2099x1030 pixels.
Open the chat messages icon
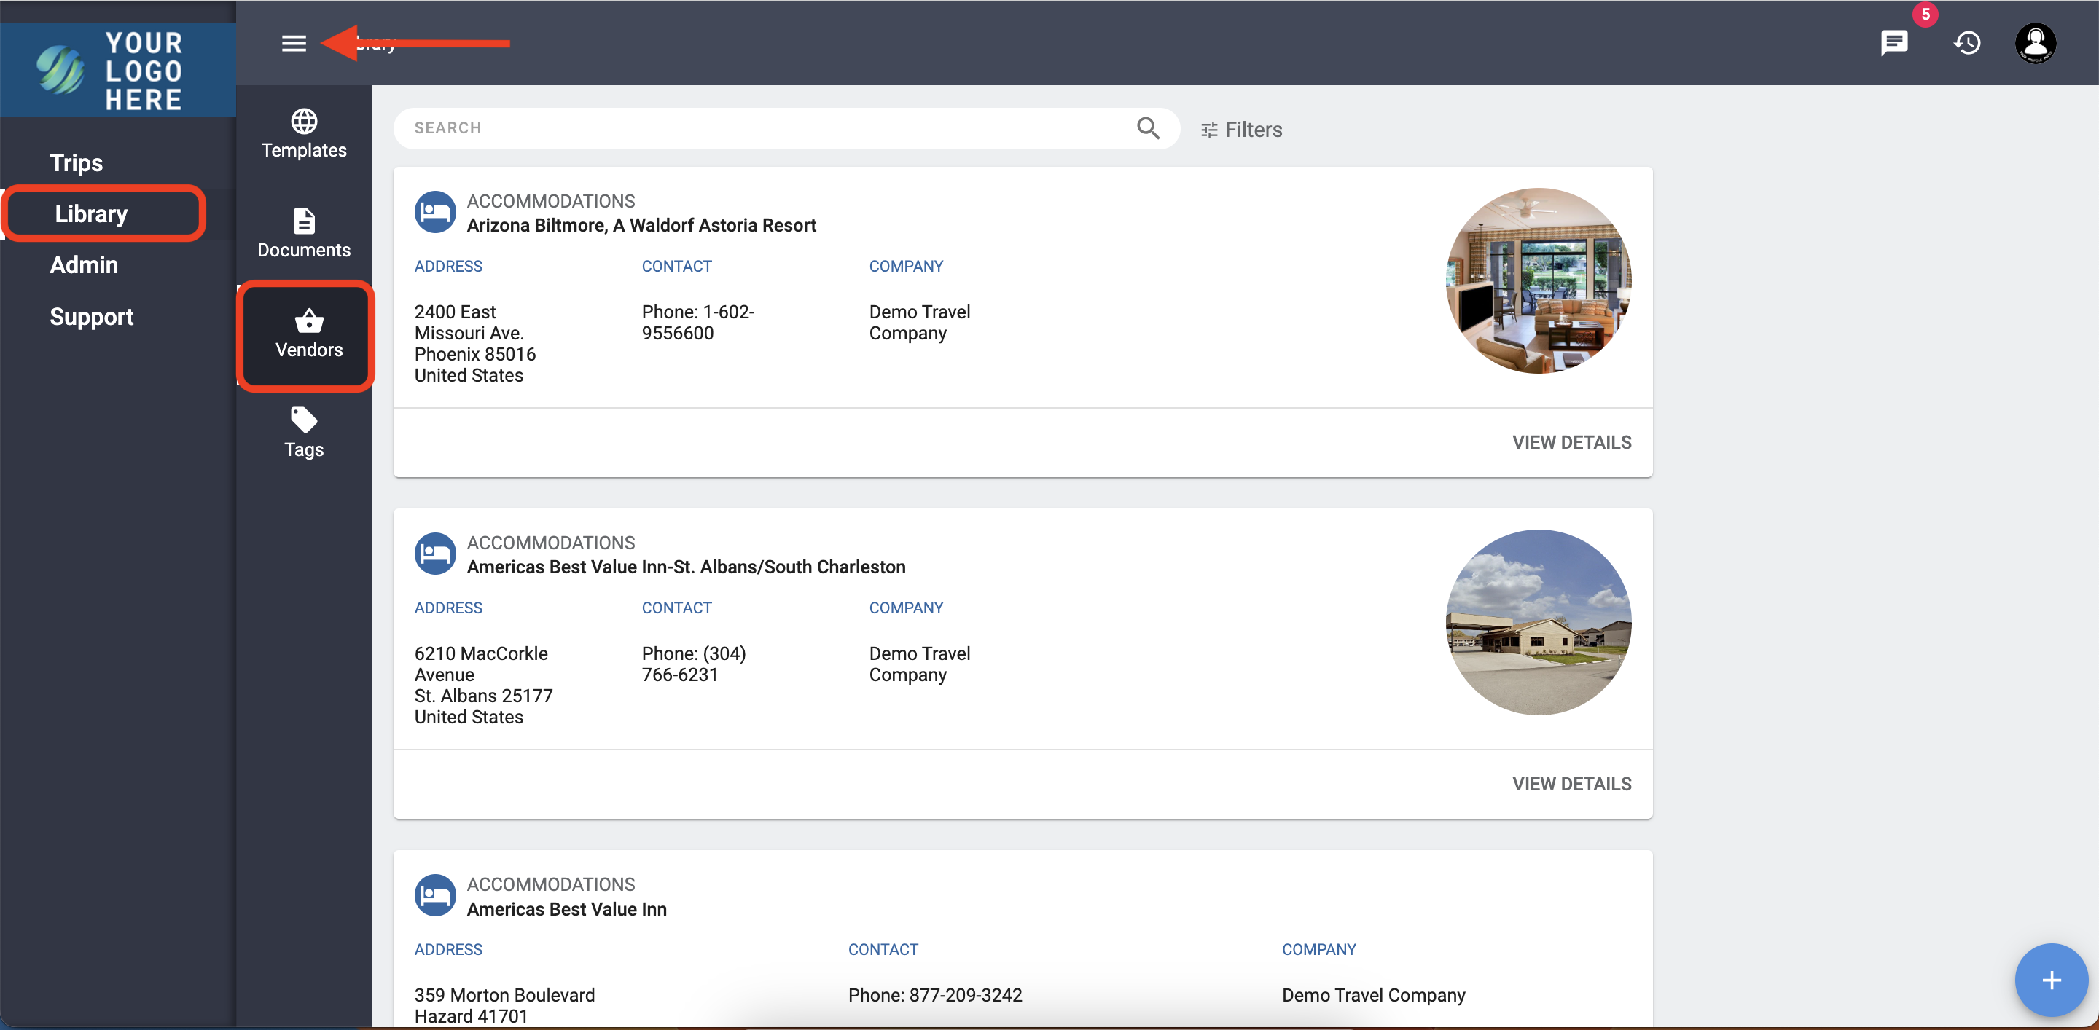click(1893, 42)
